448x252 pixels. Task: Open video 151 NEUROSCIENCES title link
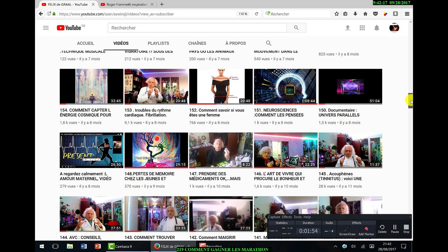(279, 112)
